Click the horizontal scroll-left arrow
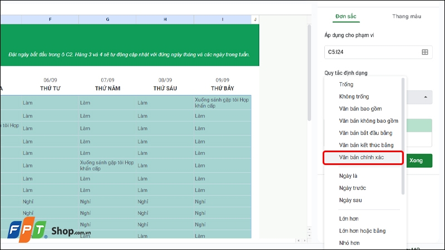This screenshot has width=445, height=250. click(298, 241)
